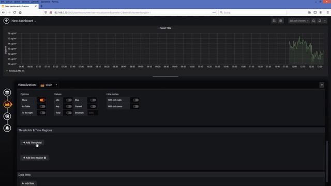Viewport: 331px width, 186px height.
Task: Open the third item in the Firefox menu bar
Action: [17, 2]
